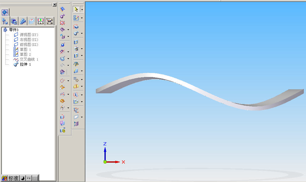
Task: Click the Split Face oval tool
Action: 63,59
